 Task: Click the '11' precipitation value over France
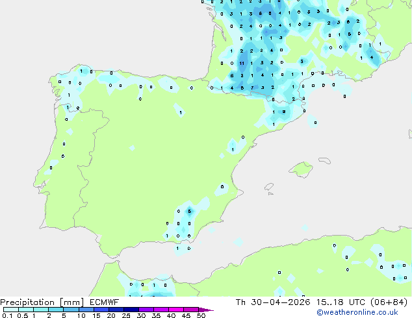242,63
